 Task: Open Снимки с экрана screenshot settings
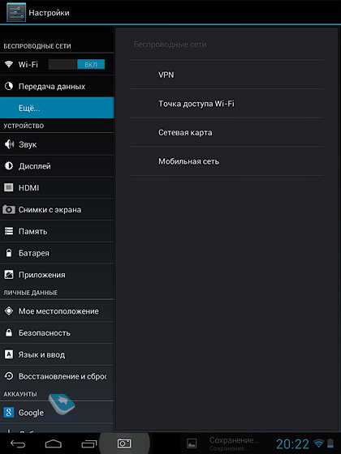click(57, 209)
